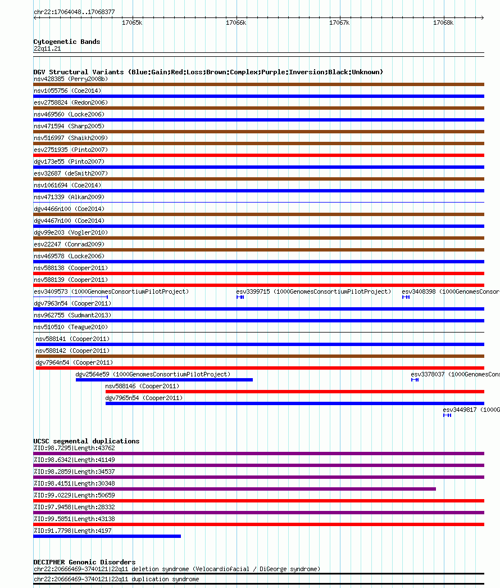The height and width of the screenshot is (588, 500).
Task: Click the nsv962755 (Sudmant2013) label
Action: [x=72, y=315]
